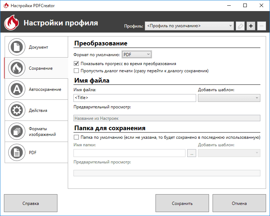Switch to the Действия tab label

click(x=38, y=111)
